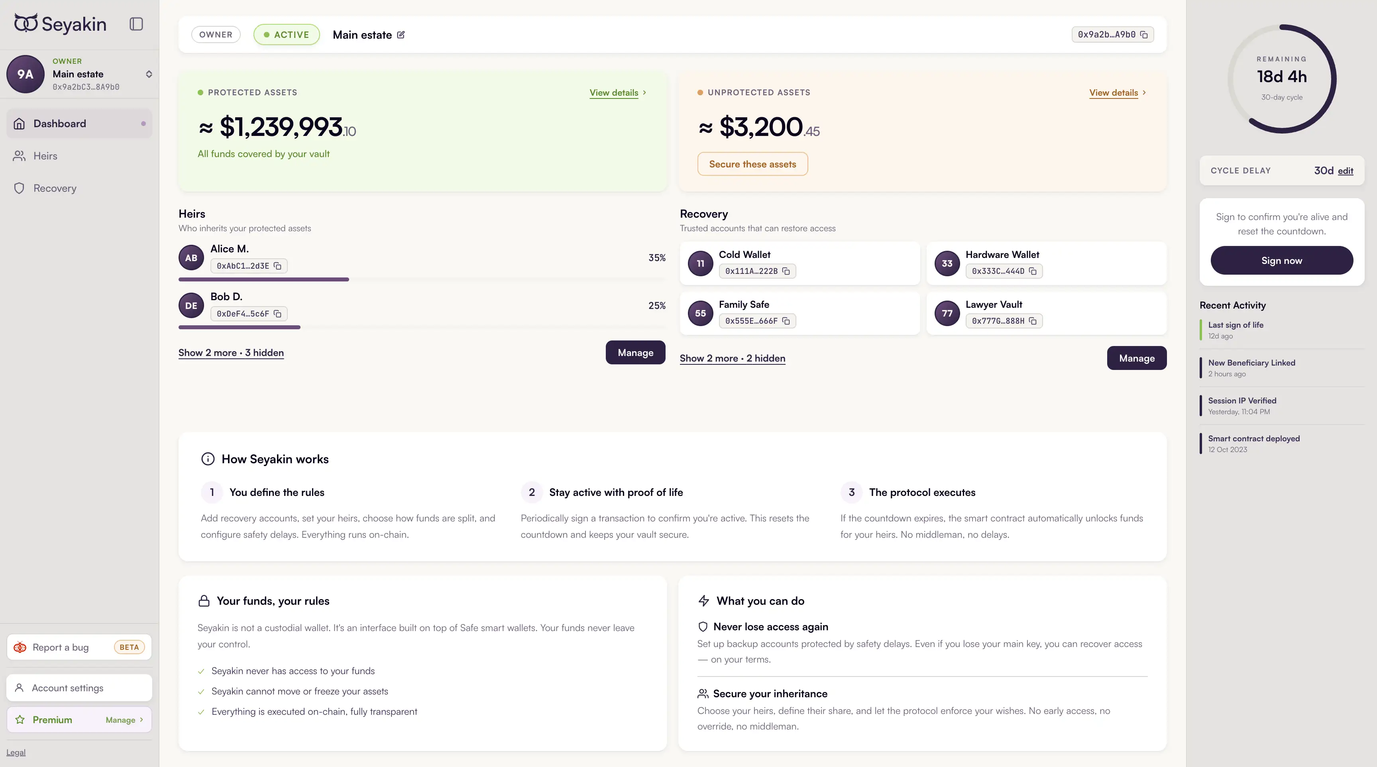Click the DE avatar for Bob D.
The image size is (1377, 767).
(x=191, y=306)
